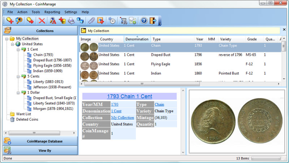Click the printer icon in toolbar

[x=71, y=20]
